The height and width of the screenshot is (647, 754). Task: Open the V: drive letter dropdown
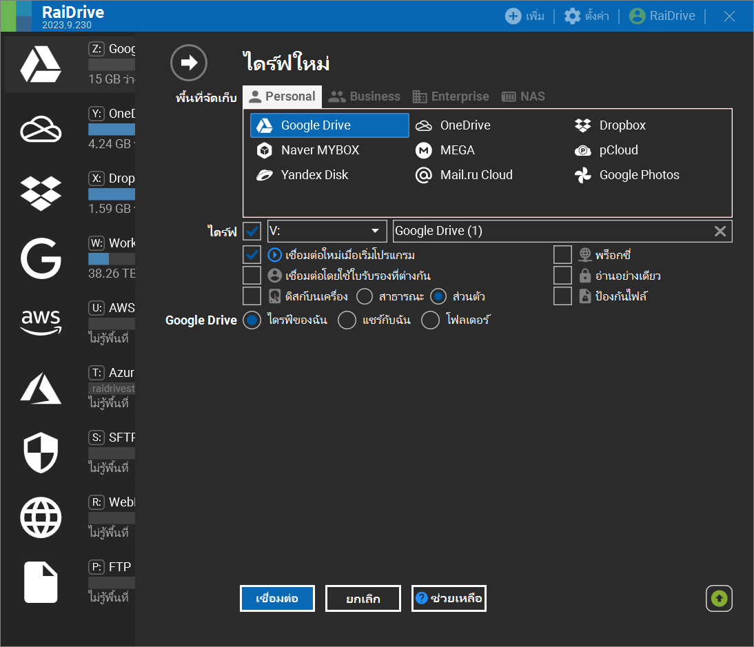point(327,232)
